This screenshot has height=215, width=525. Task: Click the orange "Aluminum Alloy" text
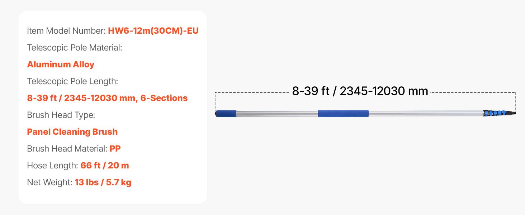(x=61, y=64)
